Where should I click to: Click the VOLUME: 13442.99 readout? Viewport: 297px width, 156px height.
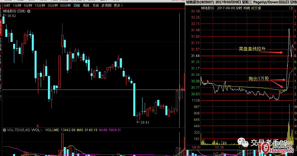[x=60, y=130]
